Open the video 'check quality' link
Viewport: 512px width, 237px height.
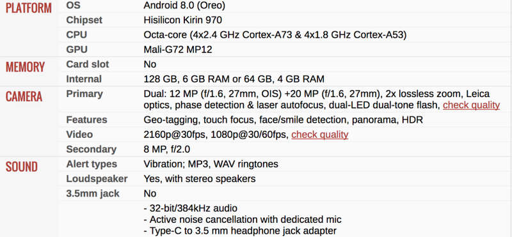(x=319, y=135)
